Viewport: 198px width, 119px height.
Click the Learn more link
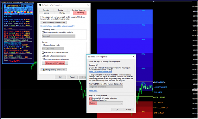pyautogui.click(x=93, y=91)
